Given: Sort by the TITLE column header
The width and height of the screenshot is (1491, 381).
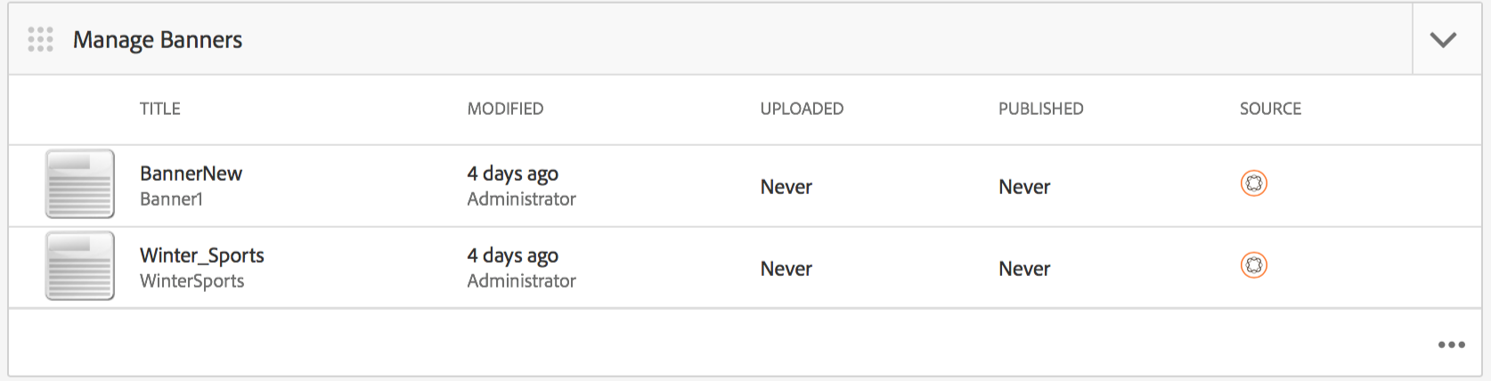Looking at the screenshot, I should pos(160,109).
